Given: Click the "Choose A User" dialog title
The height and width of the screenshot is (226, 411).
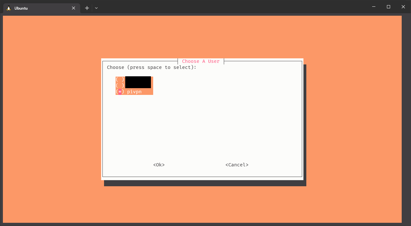Looking at the screenshot, I should [x=201, y=61].
